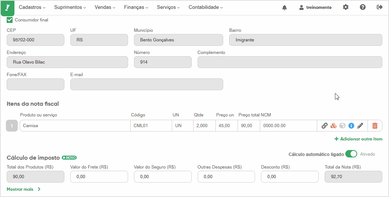The width and height of the screenshot is (389, 197).
Task: Toggle Cálculo automático ligado switch
Action: pos(351,154)
